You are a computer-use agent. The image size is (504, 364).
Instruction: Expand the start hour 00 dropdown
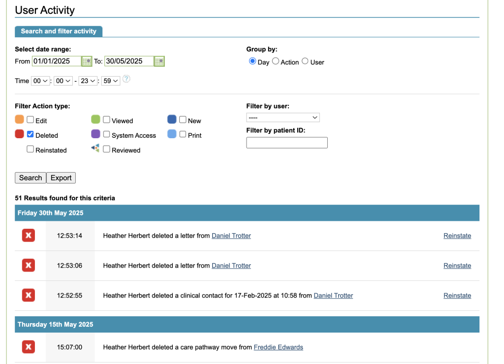40,81
